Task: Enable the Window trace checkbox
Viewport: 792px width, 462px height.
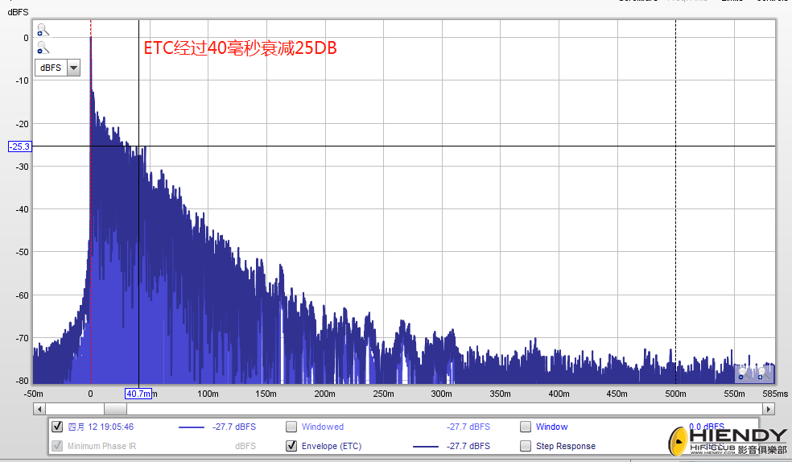Action: pyautogui.click(x=526, y=427)
